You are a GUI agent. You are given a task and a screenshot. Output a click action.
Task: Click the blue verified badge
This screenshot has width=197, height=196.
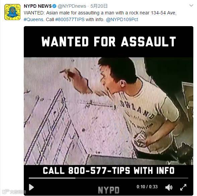coord(54,6)
